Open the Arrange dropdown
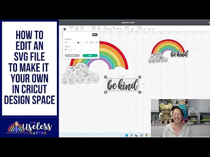The height and width of the screenshot is (157, 210). (x=94, y=29)
